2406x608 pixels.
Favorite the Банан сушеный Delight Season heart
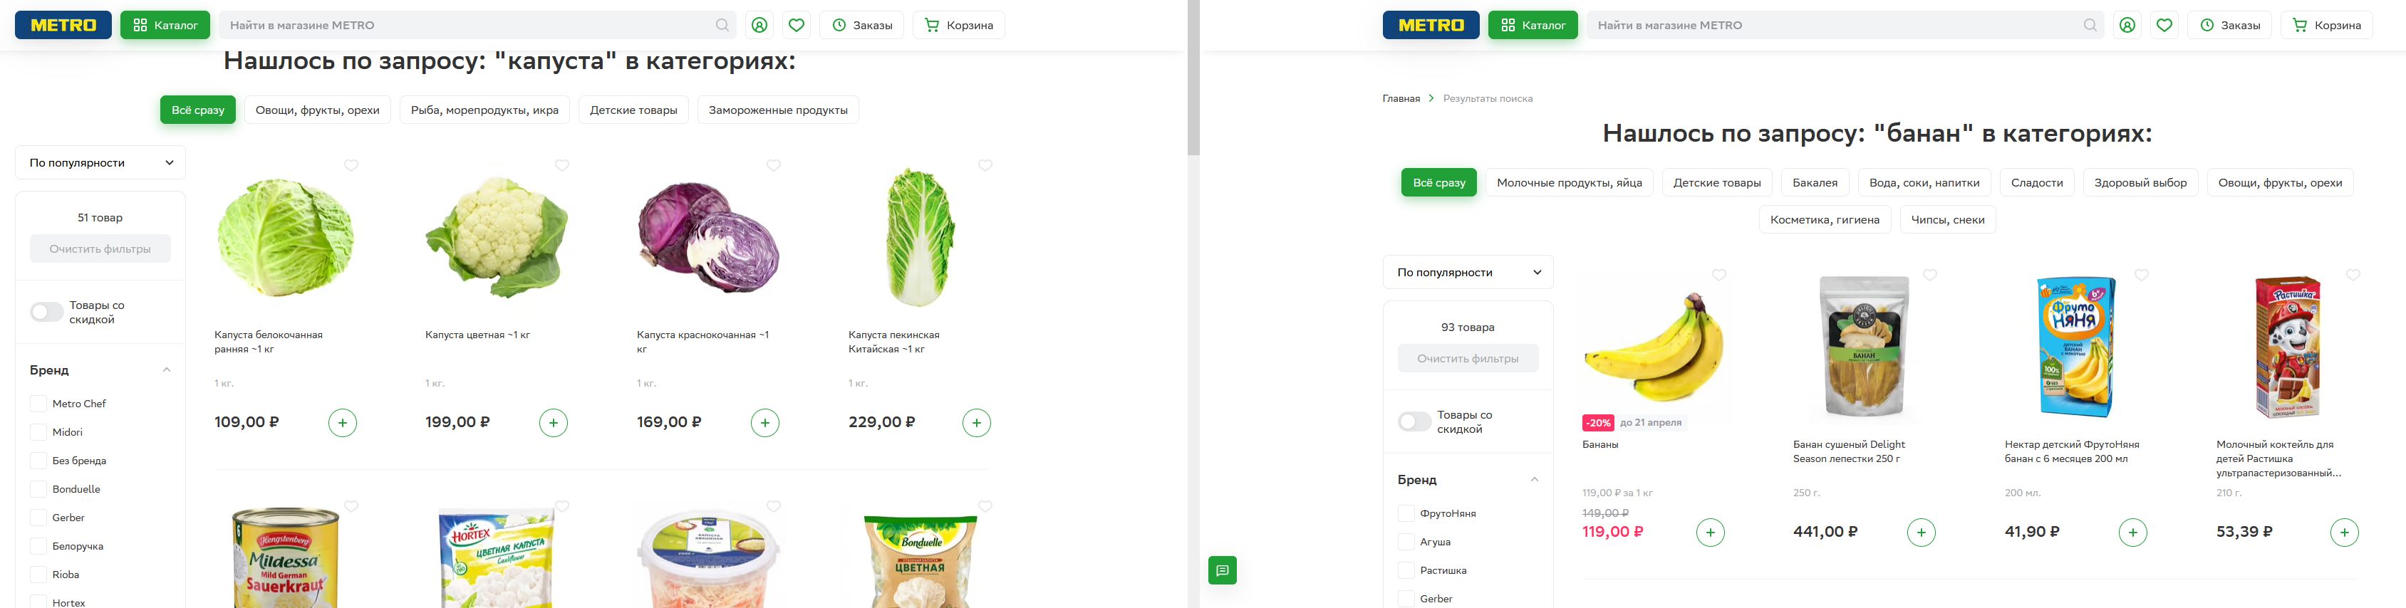tap(1929, 275)
